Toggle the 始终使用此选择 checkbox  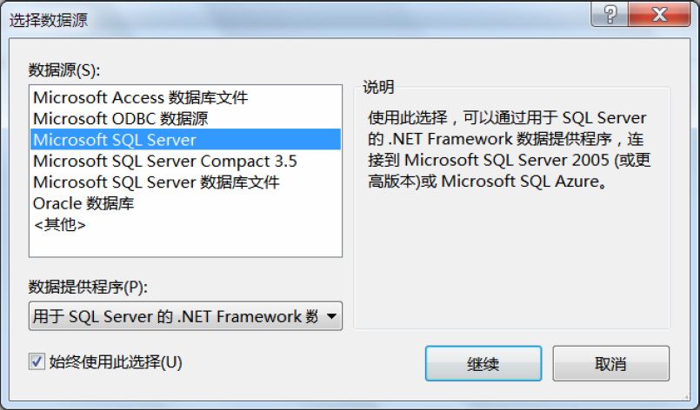coord(37,361)
